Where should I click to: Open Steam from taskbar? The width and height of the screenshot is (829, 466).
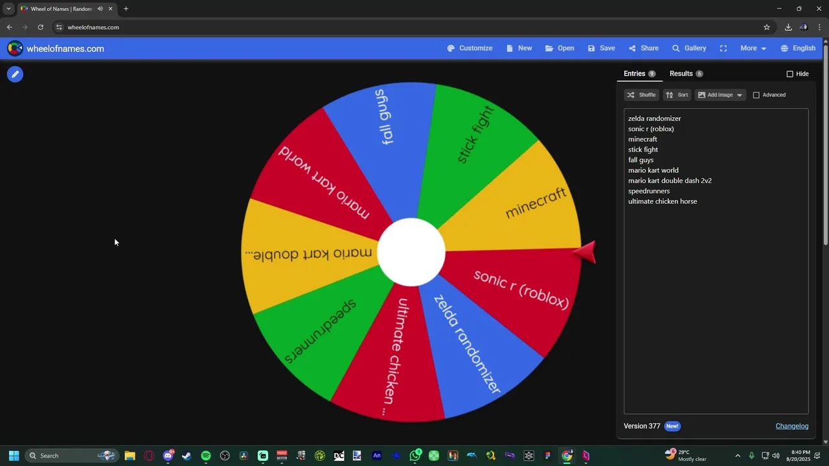coord(187,456)
